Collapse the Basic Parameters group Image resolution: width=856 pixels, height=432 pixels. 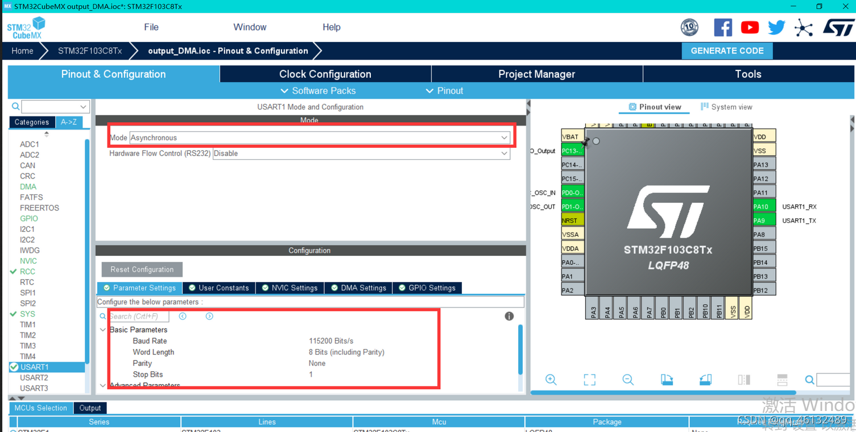pos(103,330)
